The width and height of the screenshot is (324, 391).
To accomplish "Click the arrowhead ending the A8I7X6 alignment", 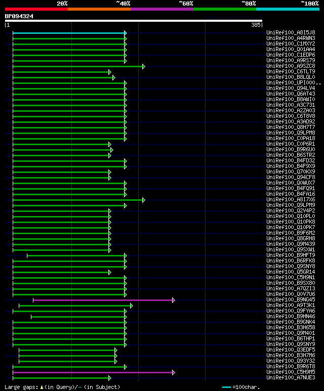I will point(144,200).
